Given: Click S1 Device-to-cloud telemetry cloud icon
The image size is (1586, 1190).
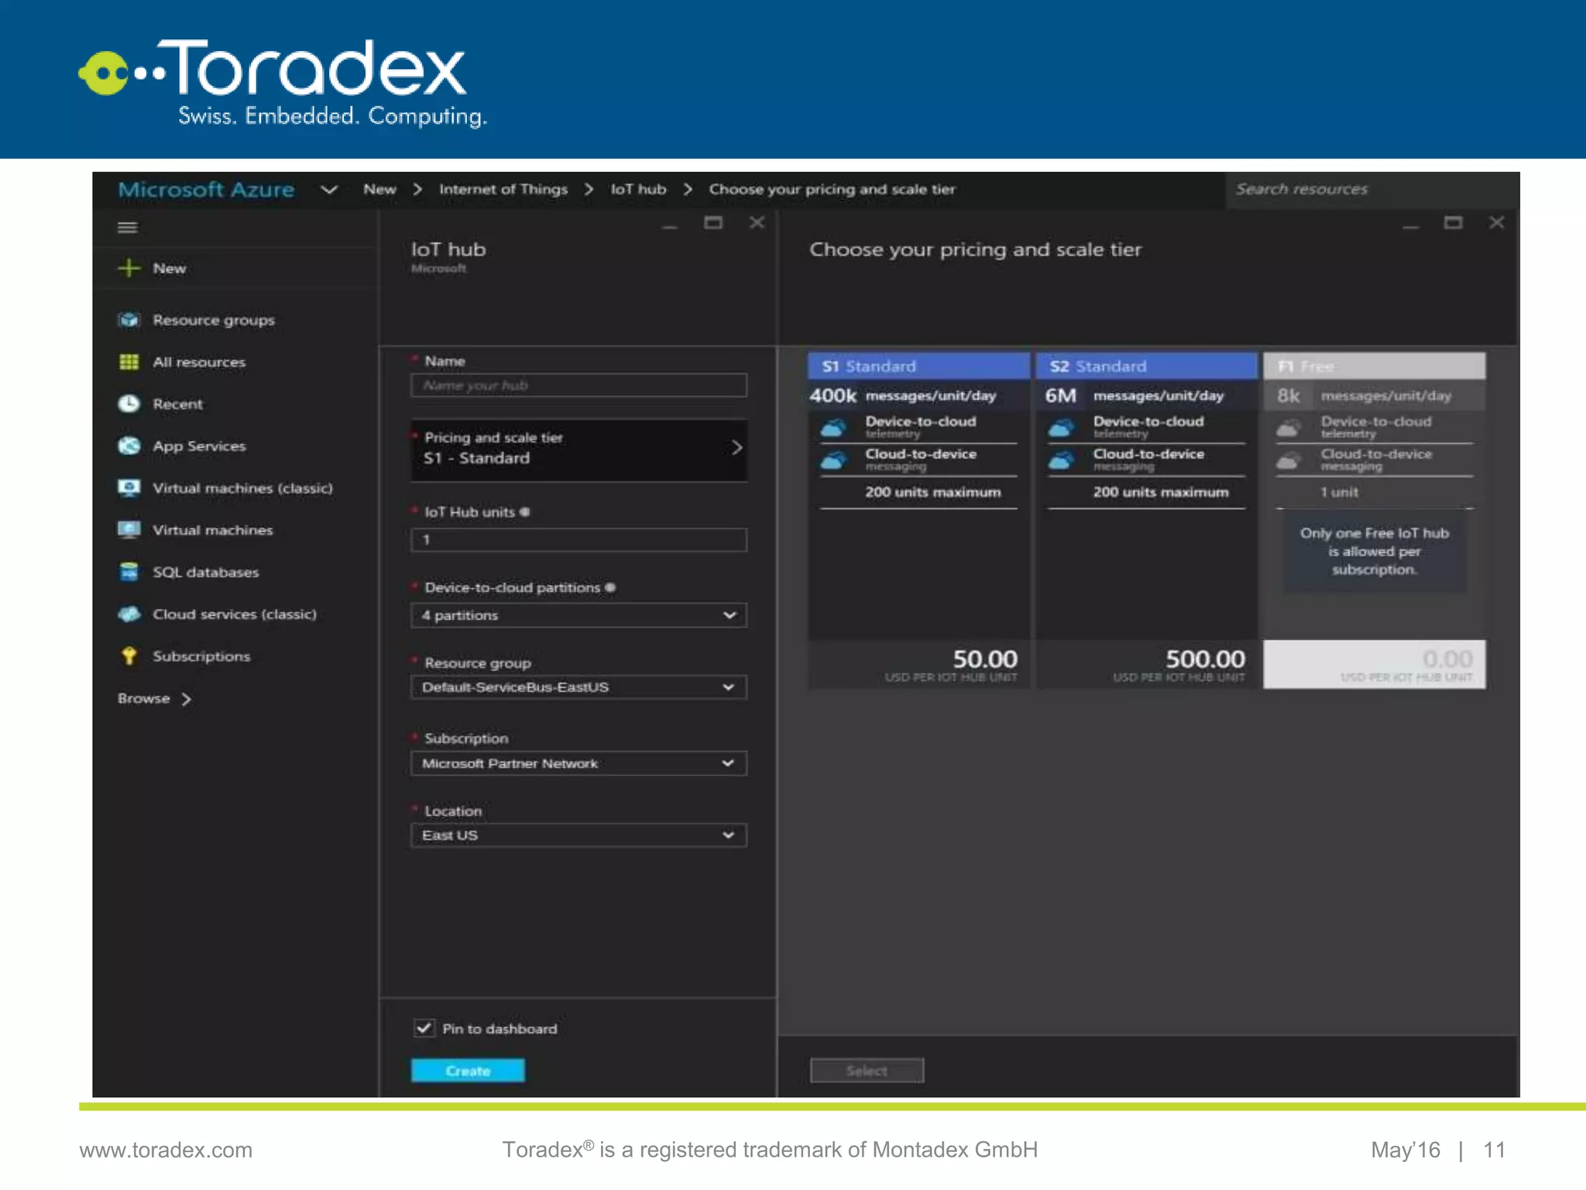Looking at the screenshot, I should tap(833, 427).
